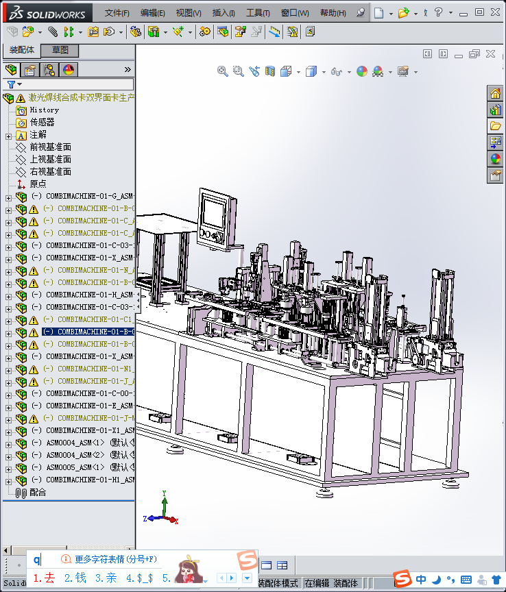
Task: Open SolidWorks Resources home pane
Action: (495, 93)
